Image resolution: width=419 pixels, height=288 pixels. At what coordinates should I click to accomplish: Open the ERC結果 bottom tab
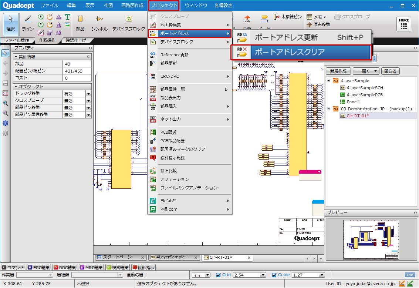pyautogui.click(x=39, y=267)
